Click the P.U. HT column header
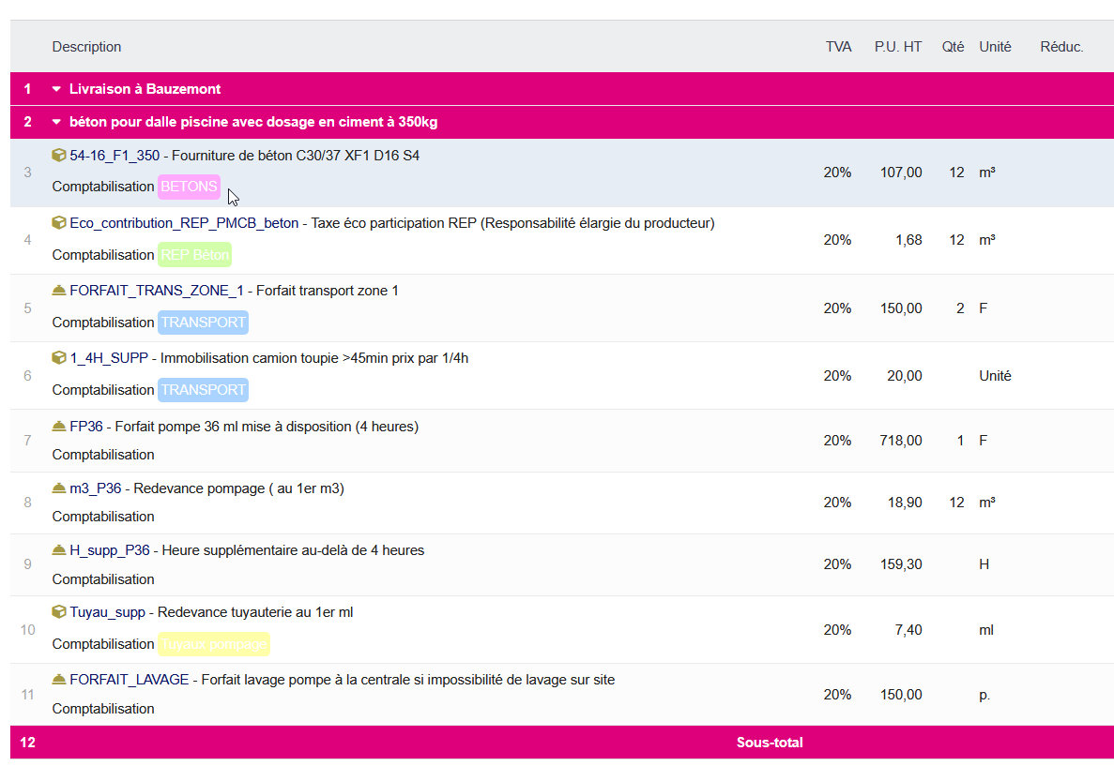 click(x=898, y=47)
